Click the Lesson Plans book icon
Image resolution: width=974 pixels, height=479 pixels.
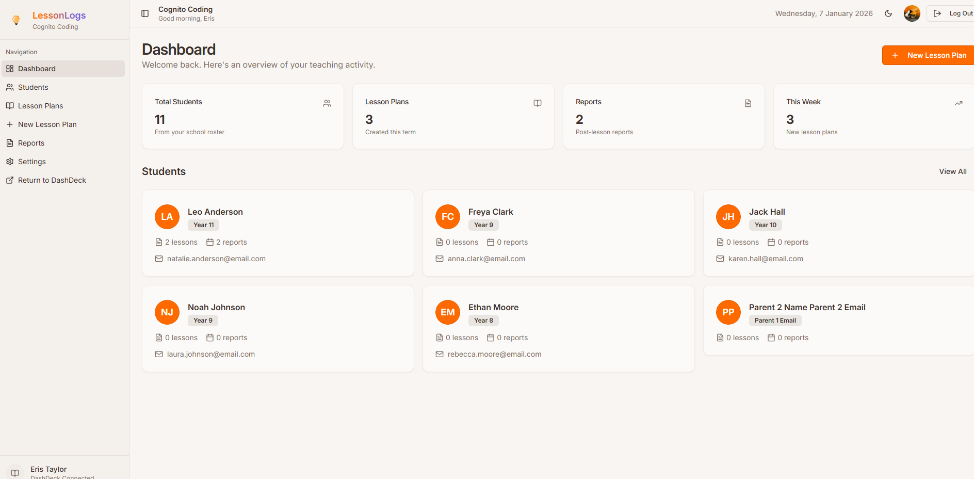tap(9, 105)
